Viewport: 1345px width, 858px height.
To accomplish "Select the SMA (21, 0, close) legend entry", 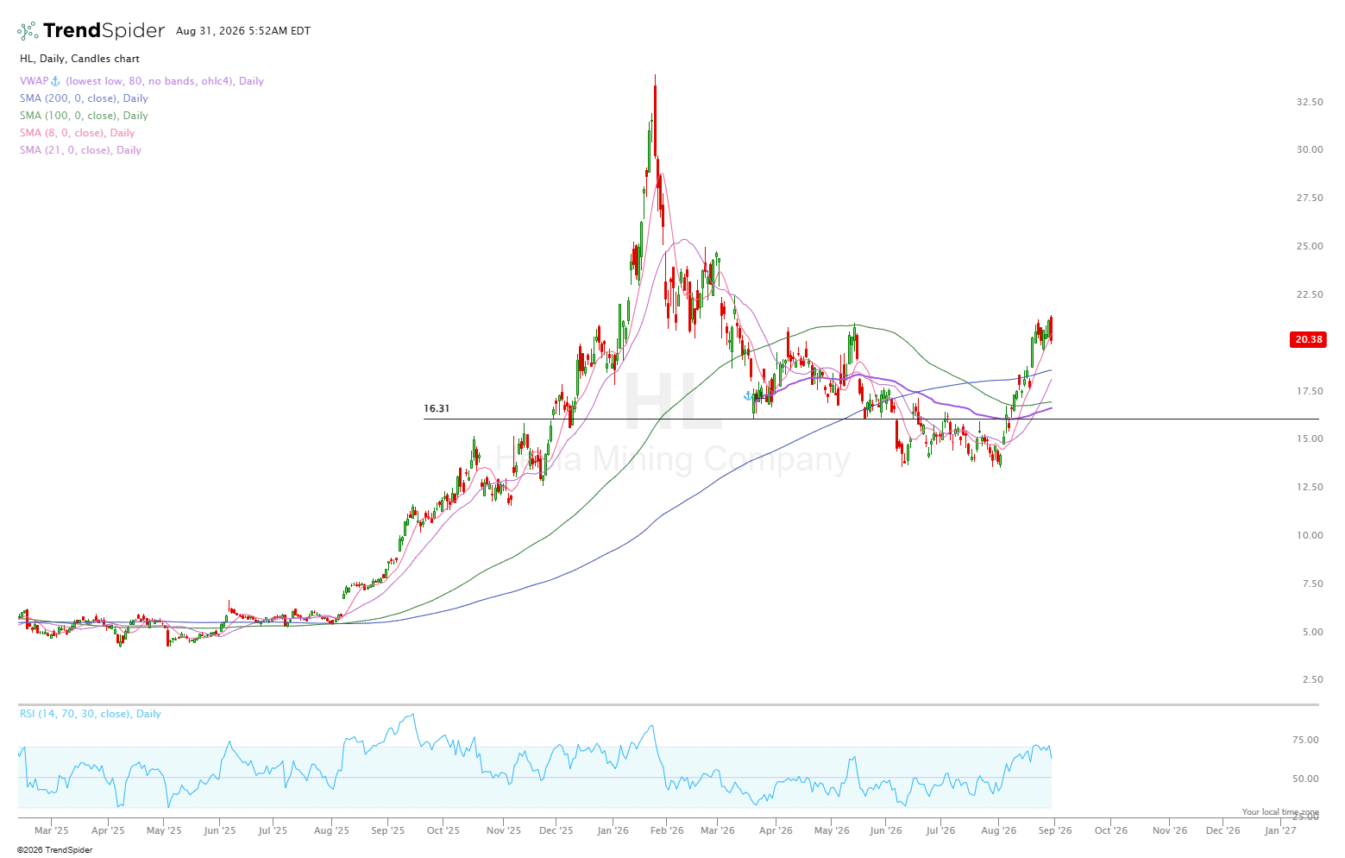I will (80, 150).
